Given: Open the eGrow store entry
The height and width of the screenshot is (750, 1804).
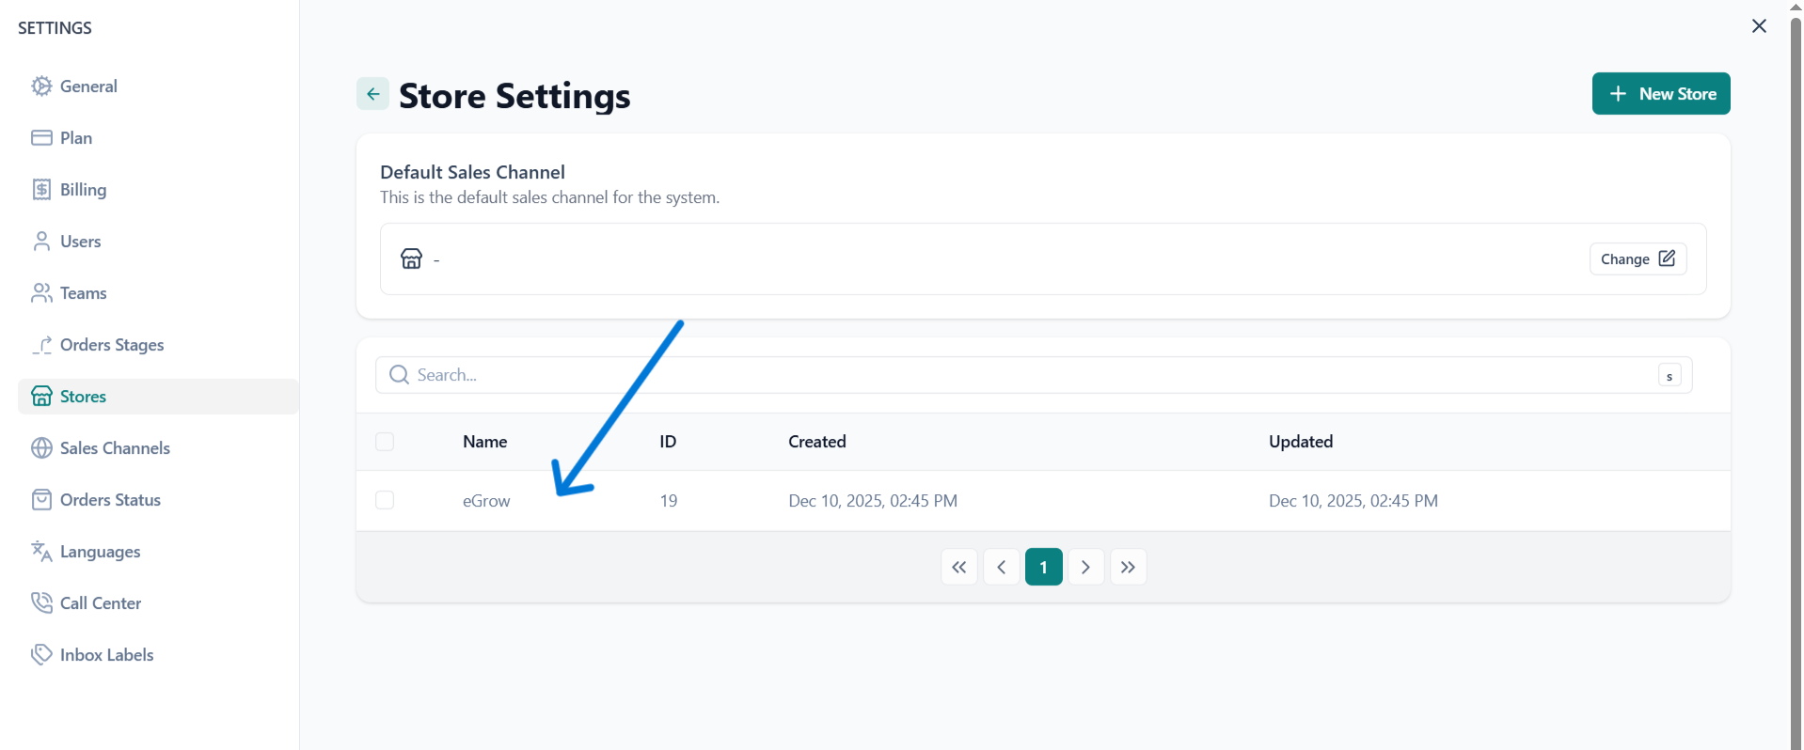Looking at the screenshot, I should coord(486,501).
